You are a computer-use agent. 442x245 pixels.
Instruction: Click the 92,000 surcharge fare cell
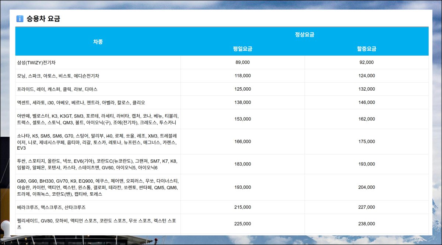tap(366, 62)
